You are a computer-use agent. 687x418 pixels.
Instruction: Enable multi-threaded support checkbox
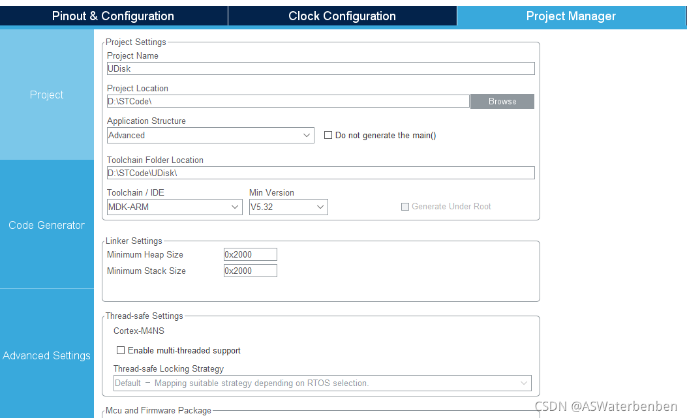pyautogui.click(x=121, y=351)
